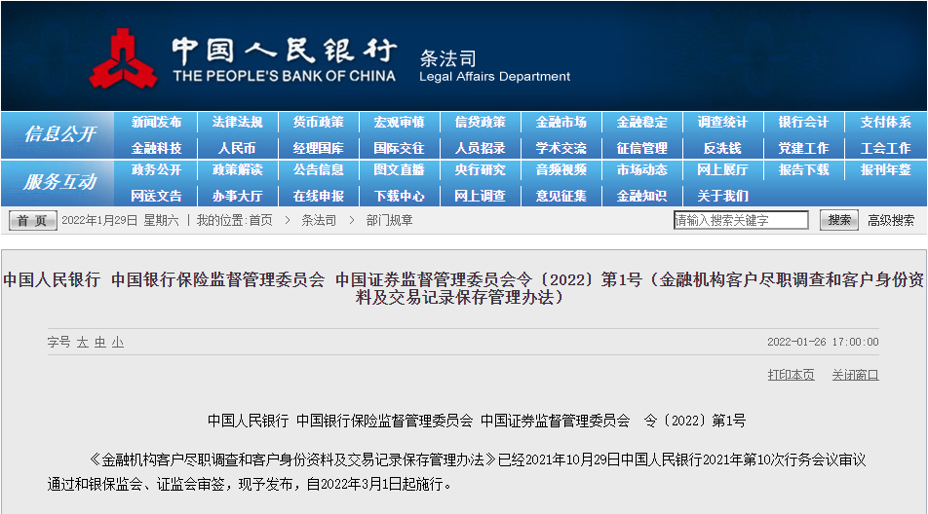Viewport: 928px width, 514px height.
Task: Click the 首页 home button
Action: (x=32, y=220)
